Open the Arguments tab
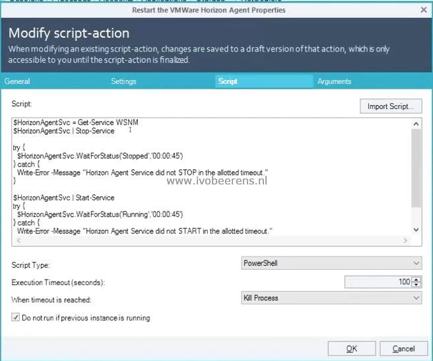Image resolution: width=433 pixels, height=361 pixels. coord(334,81)
